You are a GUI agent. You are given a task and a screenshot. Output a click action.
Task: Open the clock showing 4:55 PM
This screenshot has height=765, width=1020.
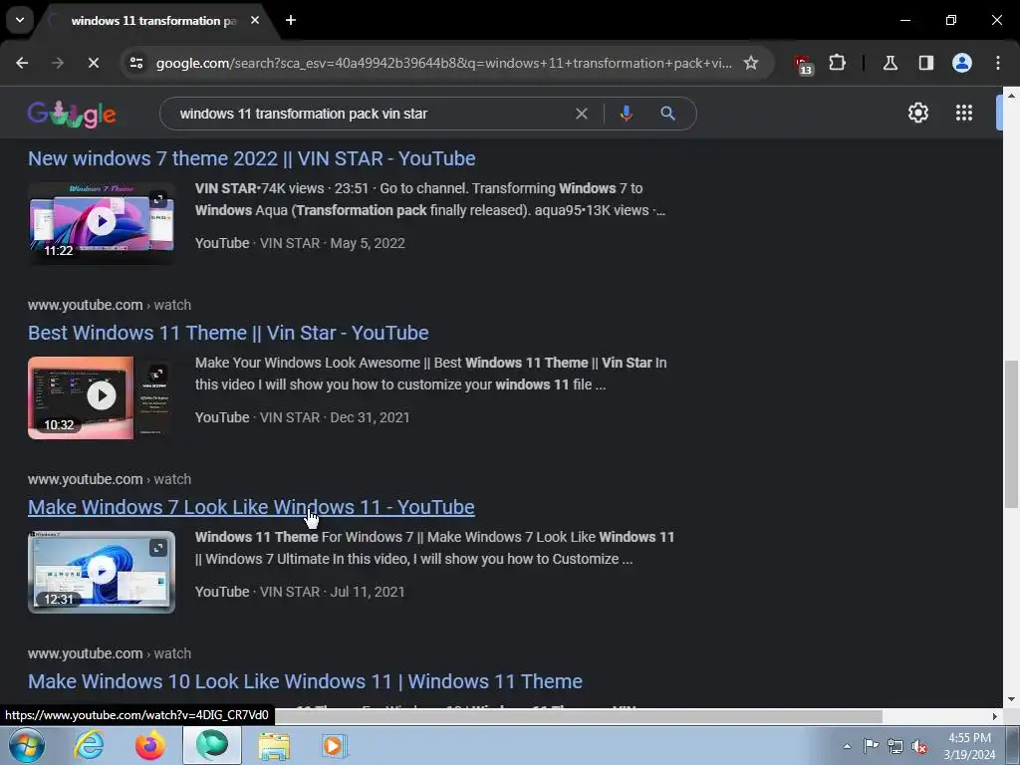tap(969, 746)
